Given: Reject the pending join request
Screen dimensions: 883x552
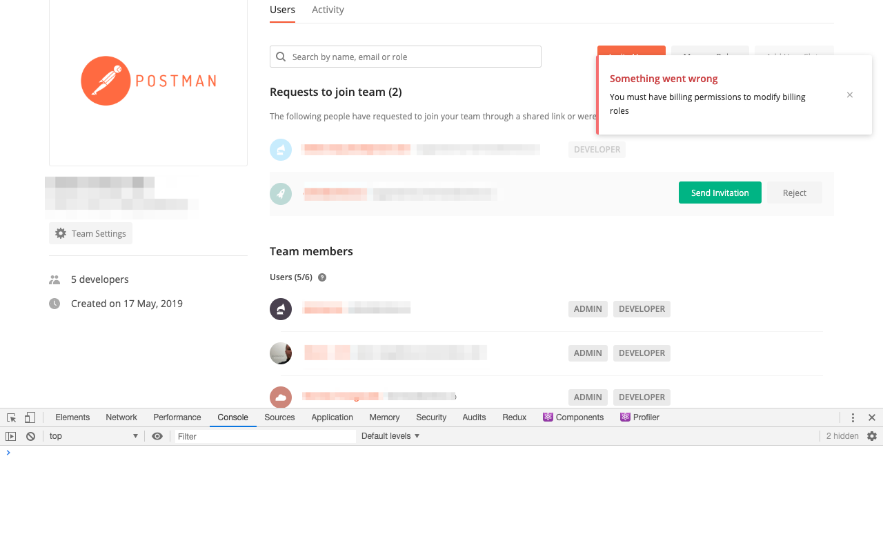Looking at the screenshot, I should [x=794, y=193].
